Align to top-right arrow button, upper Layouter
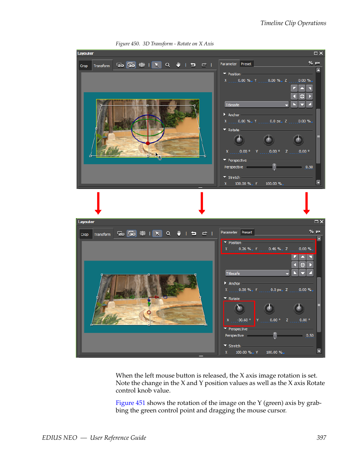This screenshot has width=358, height=463. tap(310, 88)
